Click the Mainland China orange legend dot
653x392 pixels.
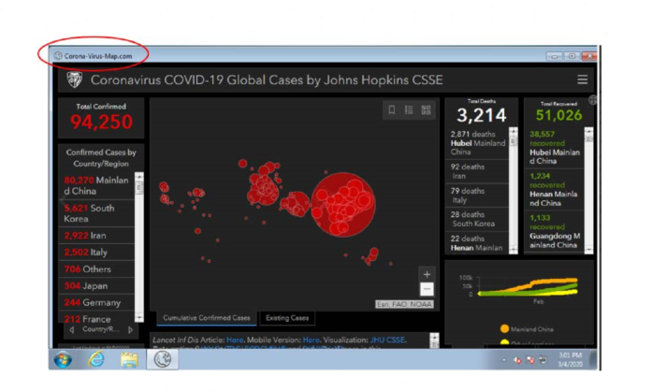click(x=504, y=328)
